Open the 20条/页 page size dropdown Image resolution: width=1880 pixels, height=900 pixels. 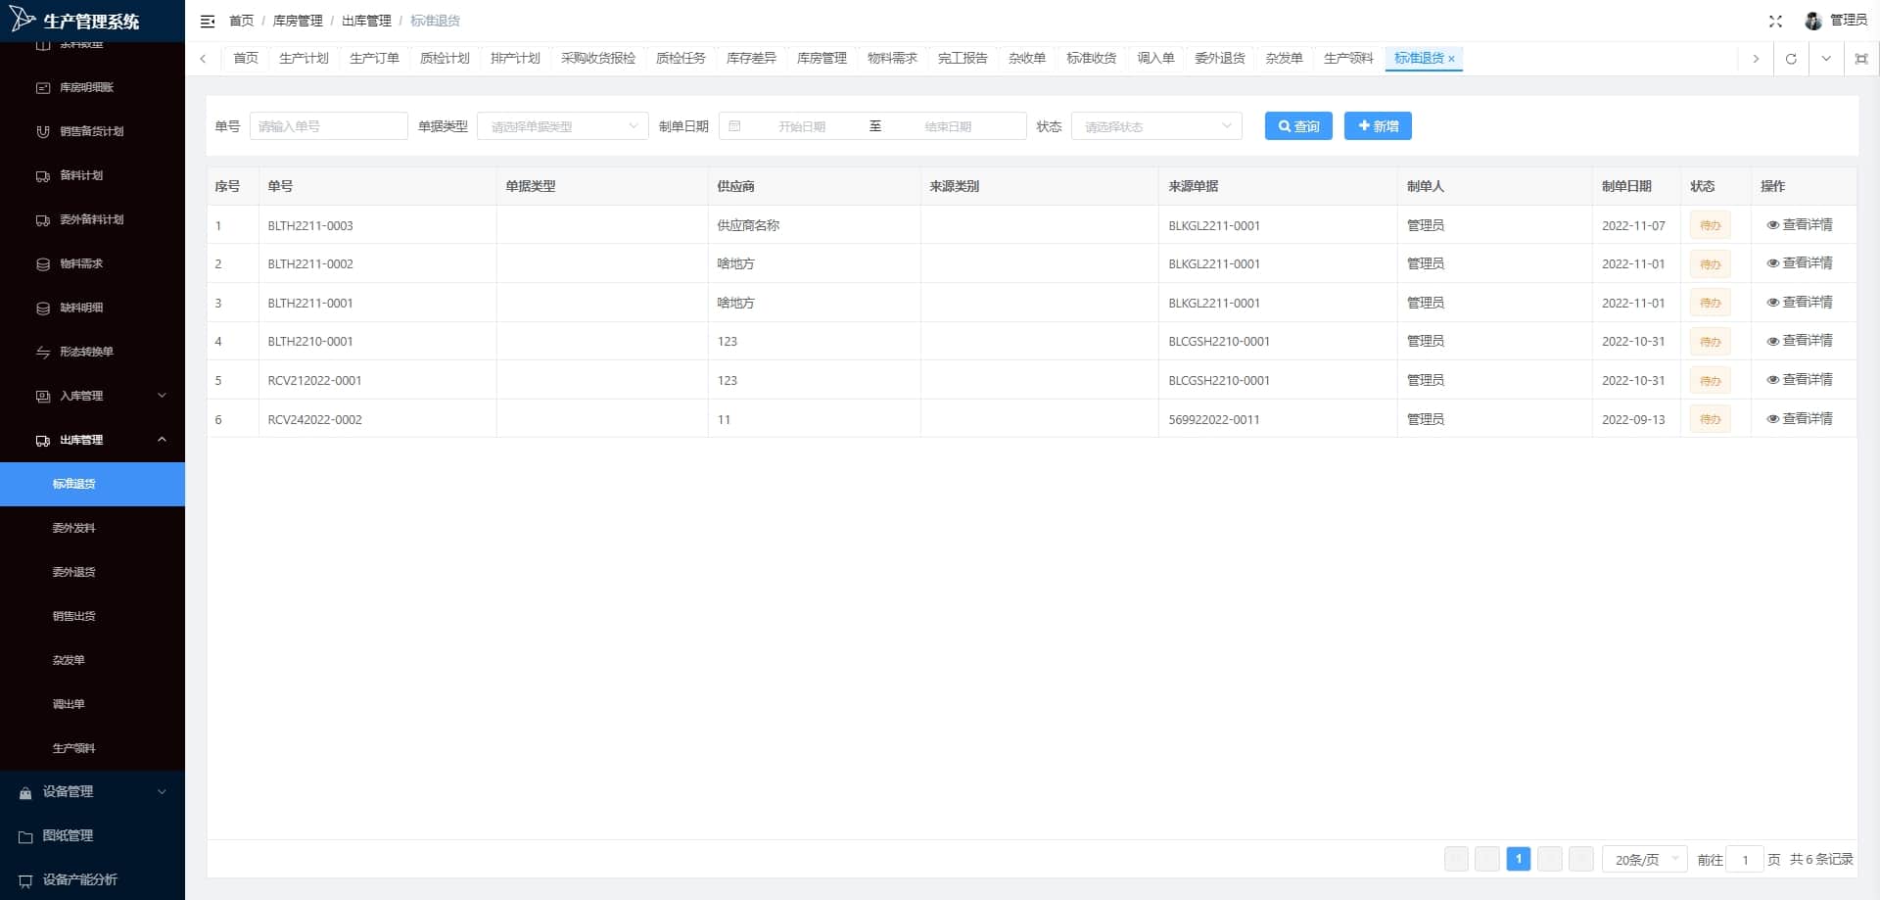1644,860
